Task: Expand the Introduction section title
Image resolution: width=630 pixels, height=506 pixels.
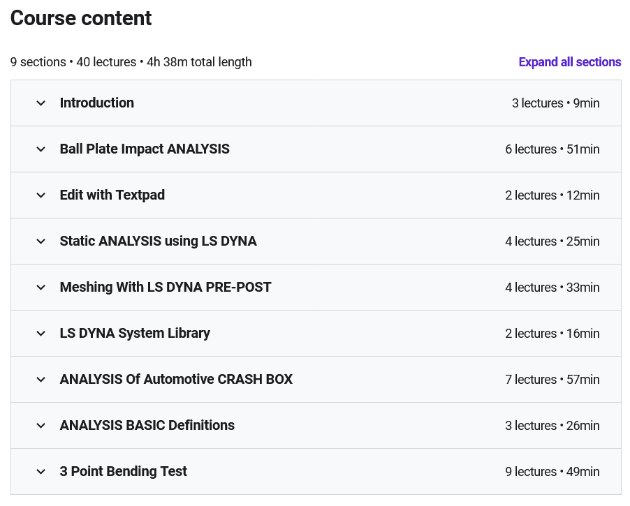Action: point(96,103)
